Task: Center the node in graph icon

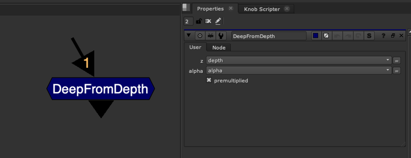Action: click(200, 36)
